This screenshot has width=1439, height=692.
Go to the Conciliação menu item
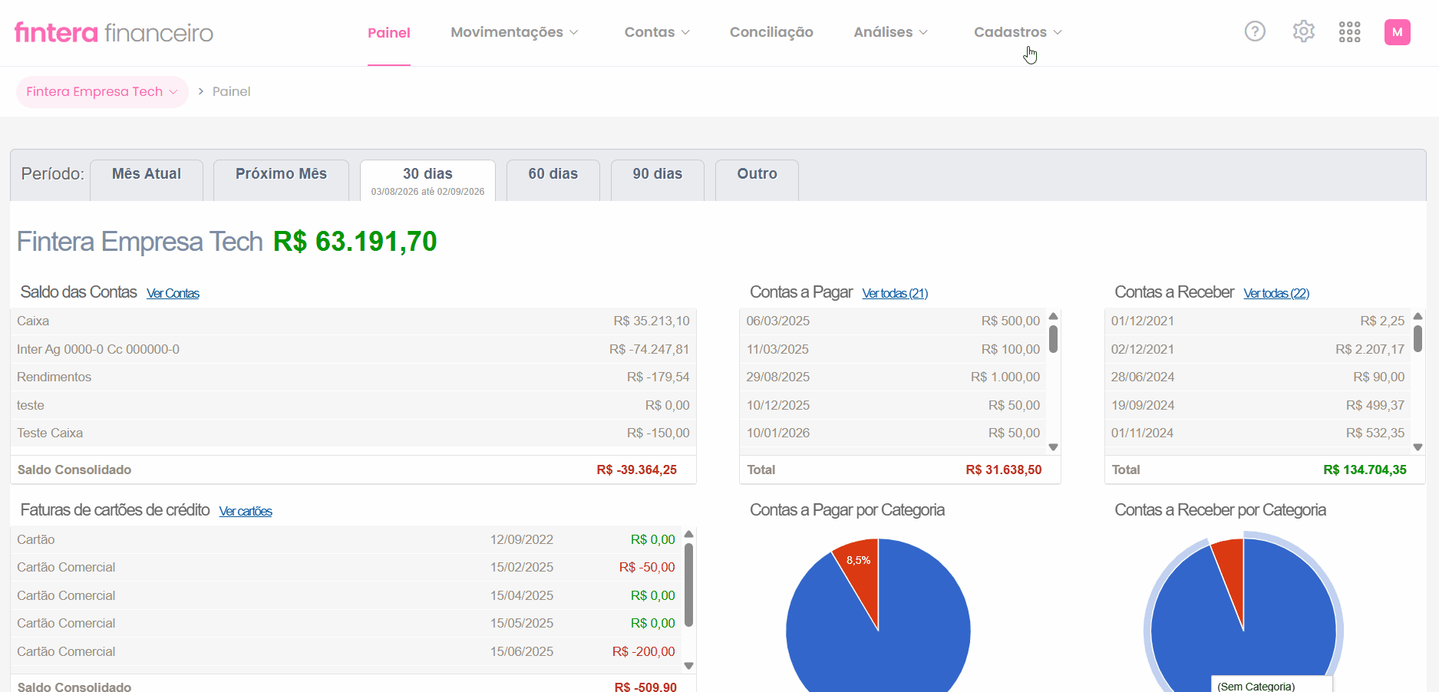(771, 32)
